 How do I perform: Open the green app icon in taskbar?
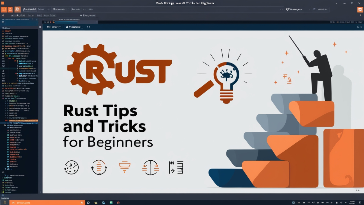point(111,203)
